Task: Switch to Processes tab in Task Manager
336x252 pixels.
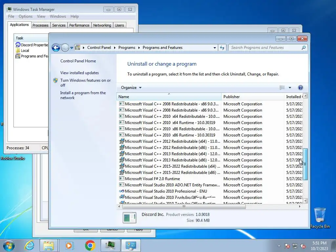Action: (x=40, y=25)
